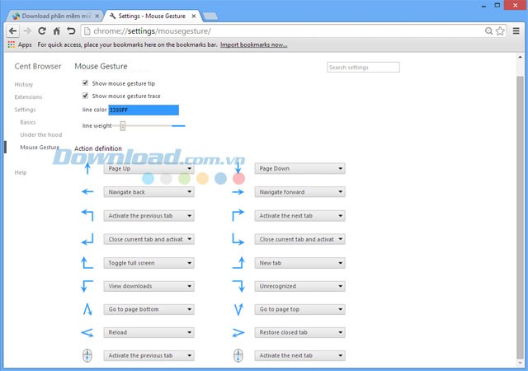Image resolution: width=528 pixels, height=371 pixels.
Task: Open Help in the settings sidebar
Action: 20,172
